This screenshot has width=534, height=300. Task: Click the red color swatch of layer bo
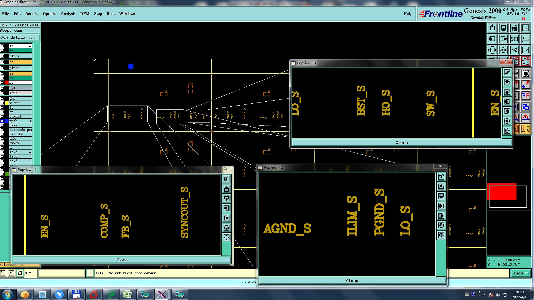click(7, 82)
